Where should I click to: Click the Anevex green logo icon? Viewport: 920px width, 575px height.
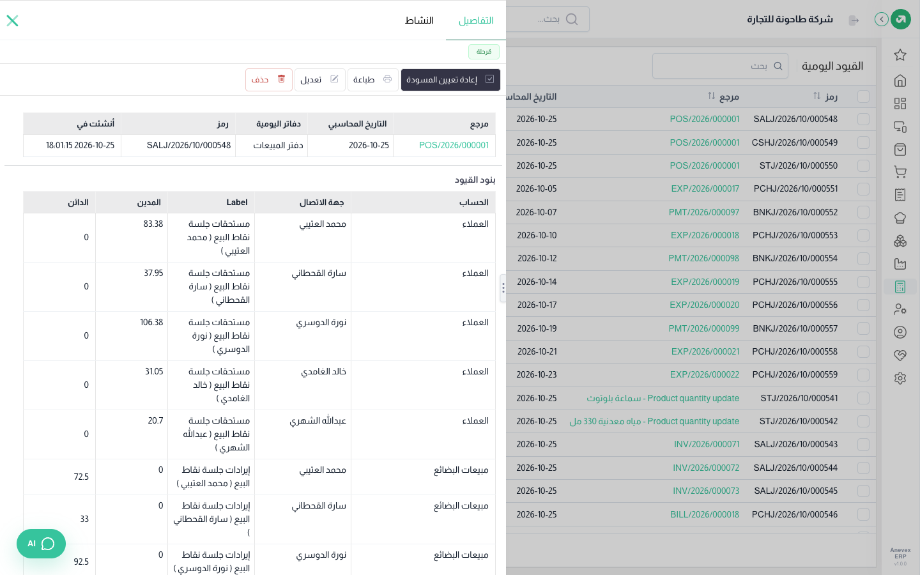click(901, 19)
